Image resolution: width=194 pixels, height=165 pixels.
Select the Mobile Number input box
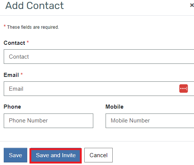150,121
